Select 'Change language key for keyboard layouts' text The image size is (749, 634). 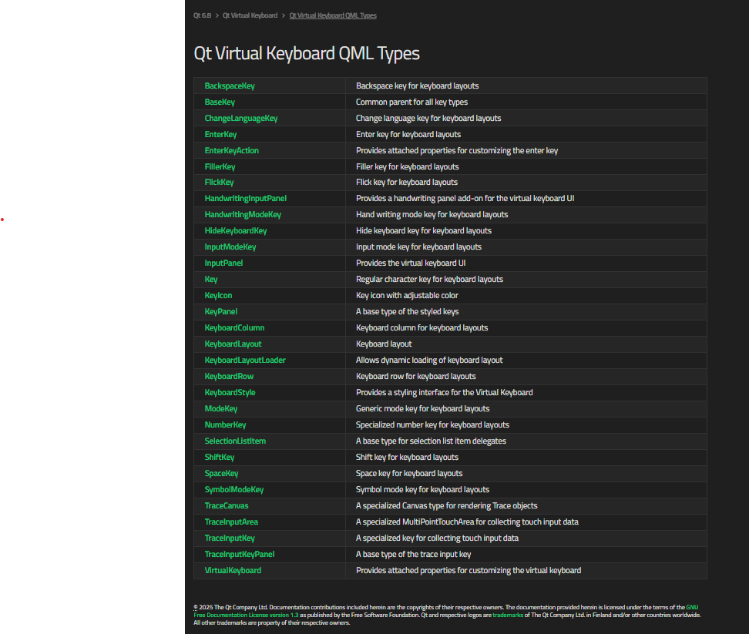(x=428, y=119)
